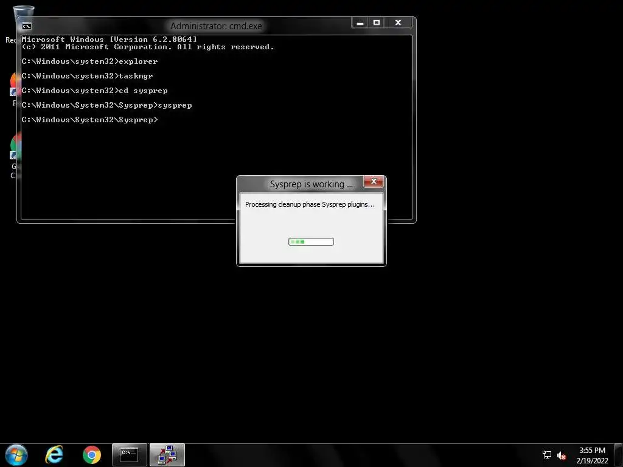Screen dimensions: 623x467
Task: Click the date 2/19/2022 in tray
Action: click(x=592, y=461)
